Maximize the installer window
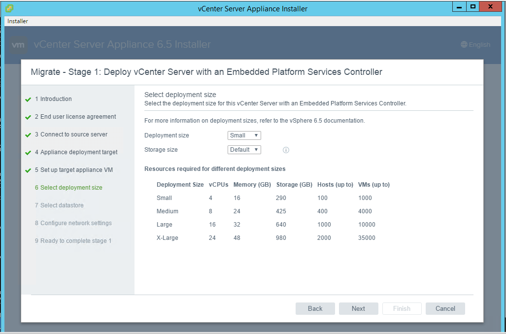 473,6
